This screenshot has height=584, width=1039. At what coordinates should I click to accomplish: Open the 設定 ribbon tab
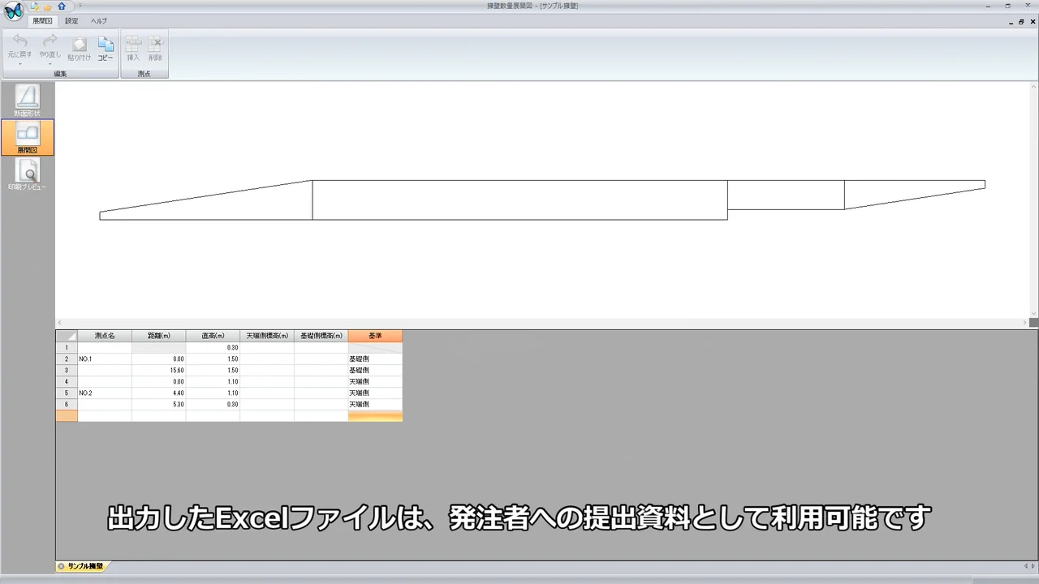point(71,21)
